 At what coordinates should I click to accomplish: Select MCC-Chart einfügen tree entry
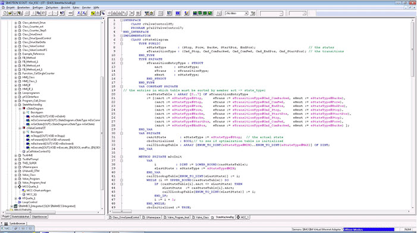39,190
